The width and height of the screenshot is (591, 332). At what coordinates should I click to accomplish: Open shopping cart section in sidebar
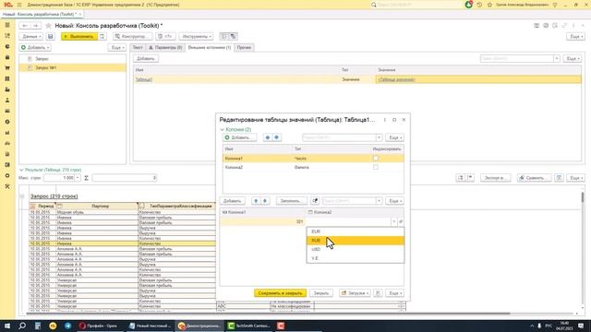click(7, 68)
